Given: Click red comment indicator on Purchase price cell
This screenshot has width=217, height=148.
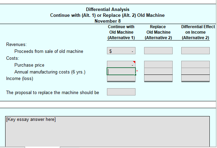Looking at the screenshot, I should click(134, 62).
